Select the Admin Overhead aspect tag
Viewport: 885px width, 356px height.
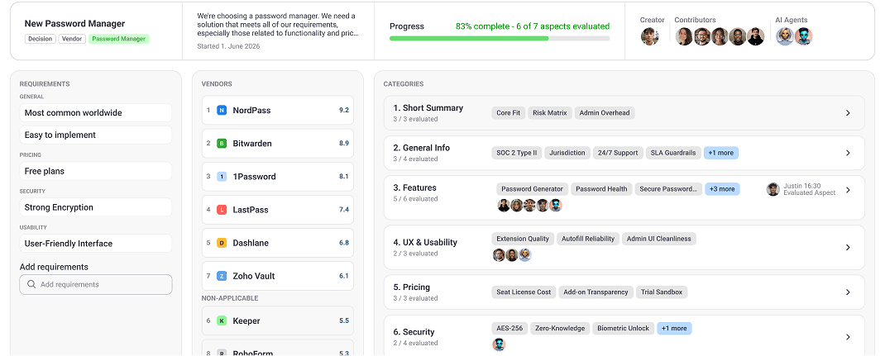tap(605, 112)
